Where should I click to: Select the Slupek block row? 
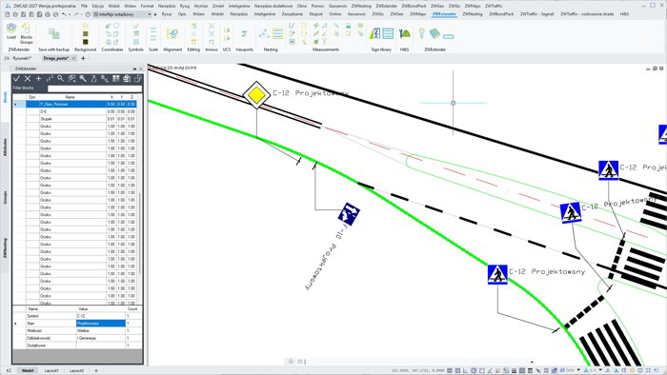pos(81,119)
